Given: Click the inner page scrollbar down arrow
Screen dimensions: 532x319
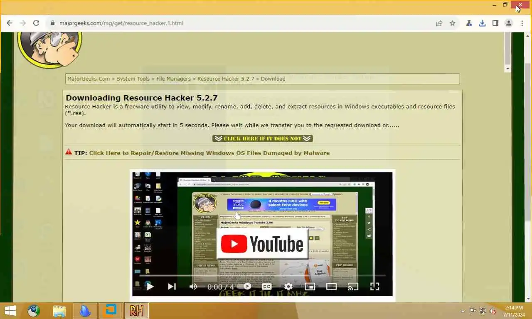Looking at the screenshot, I should pos(507,68).
